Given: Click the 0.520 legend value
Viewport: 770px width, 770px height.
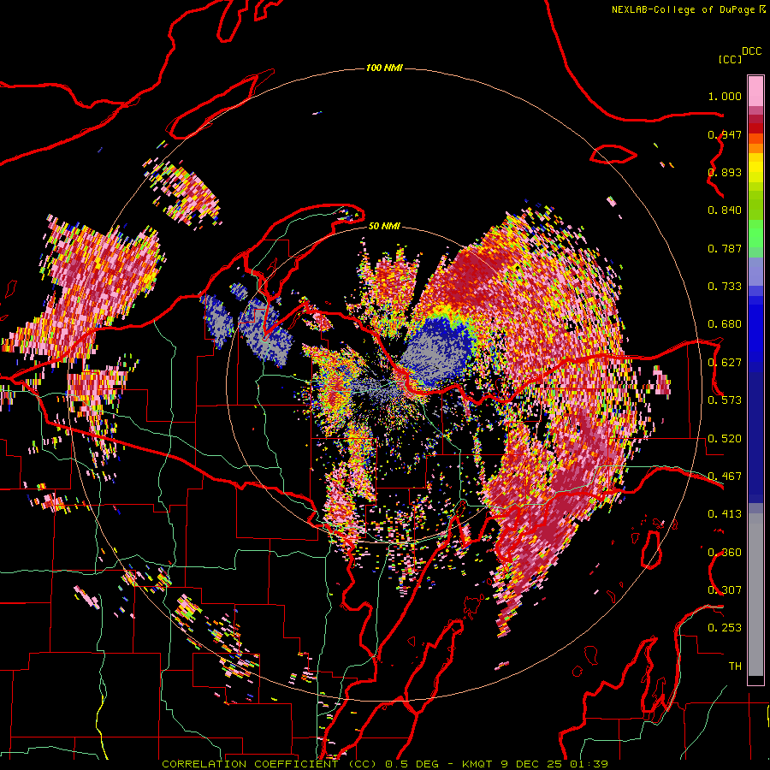Looking at the screenshot, I should pos(725,439).
